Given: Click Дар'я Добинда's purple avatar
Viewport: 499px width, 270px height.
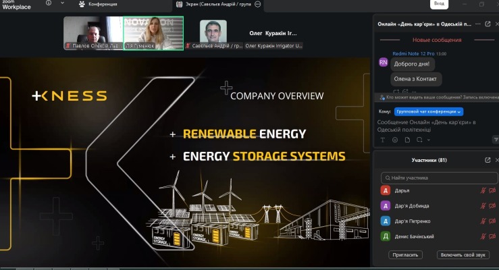Looking at the screenshot, I should (386, 206).
